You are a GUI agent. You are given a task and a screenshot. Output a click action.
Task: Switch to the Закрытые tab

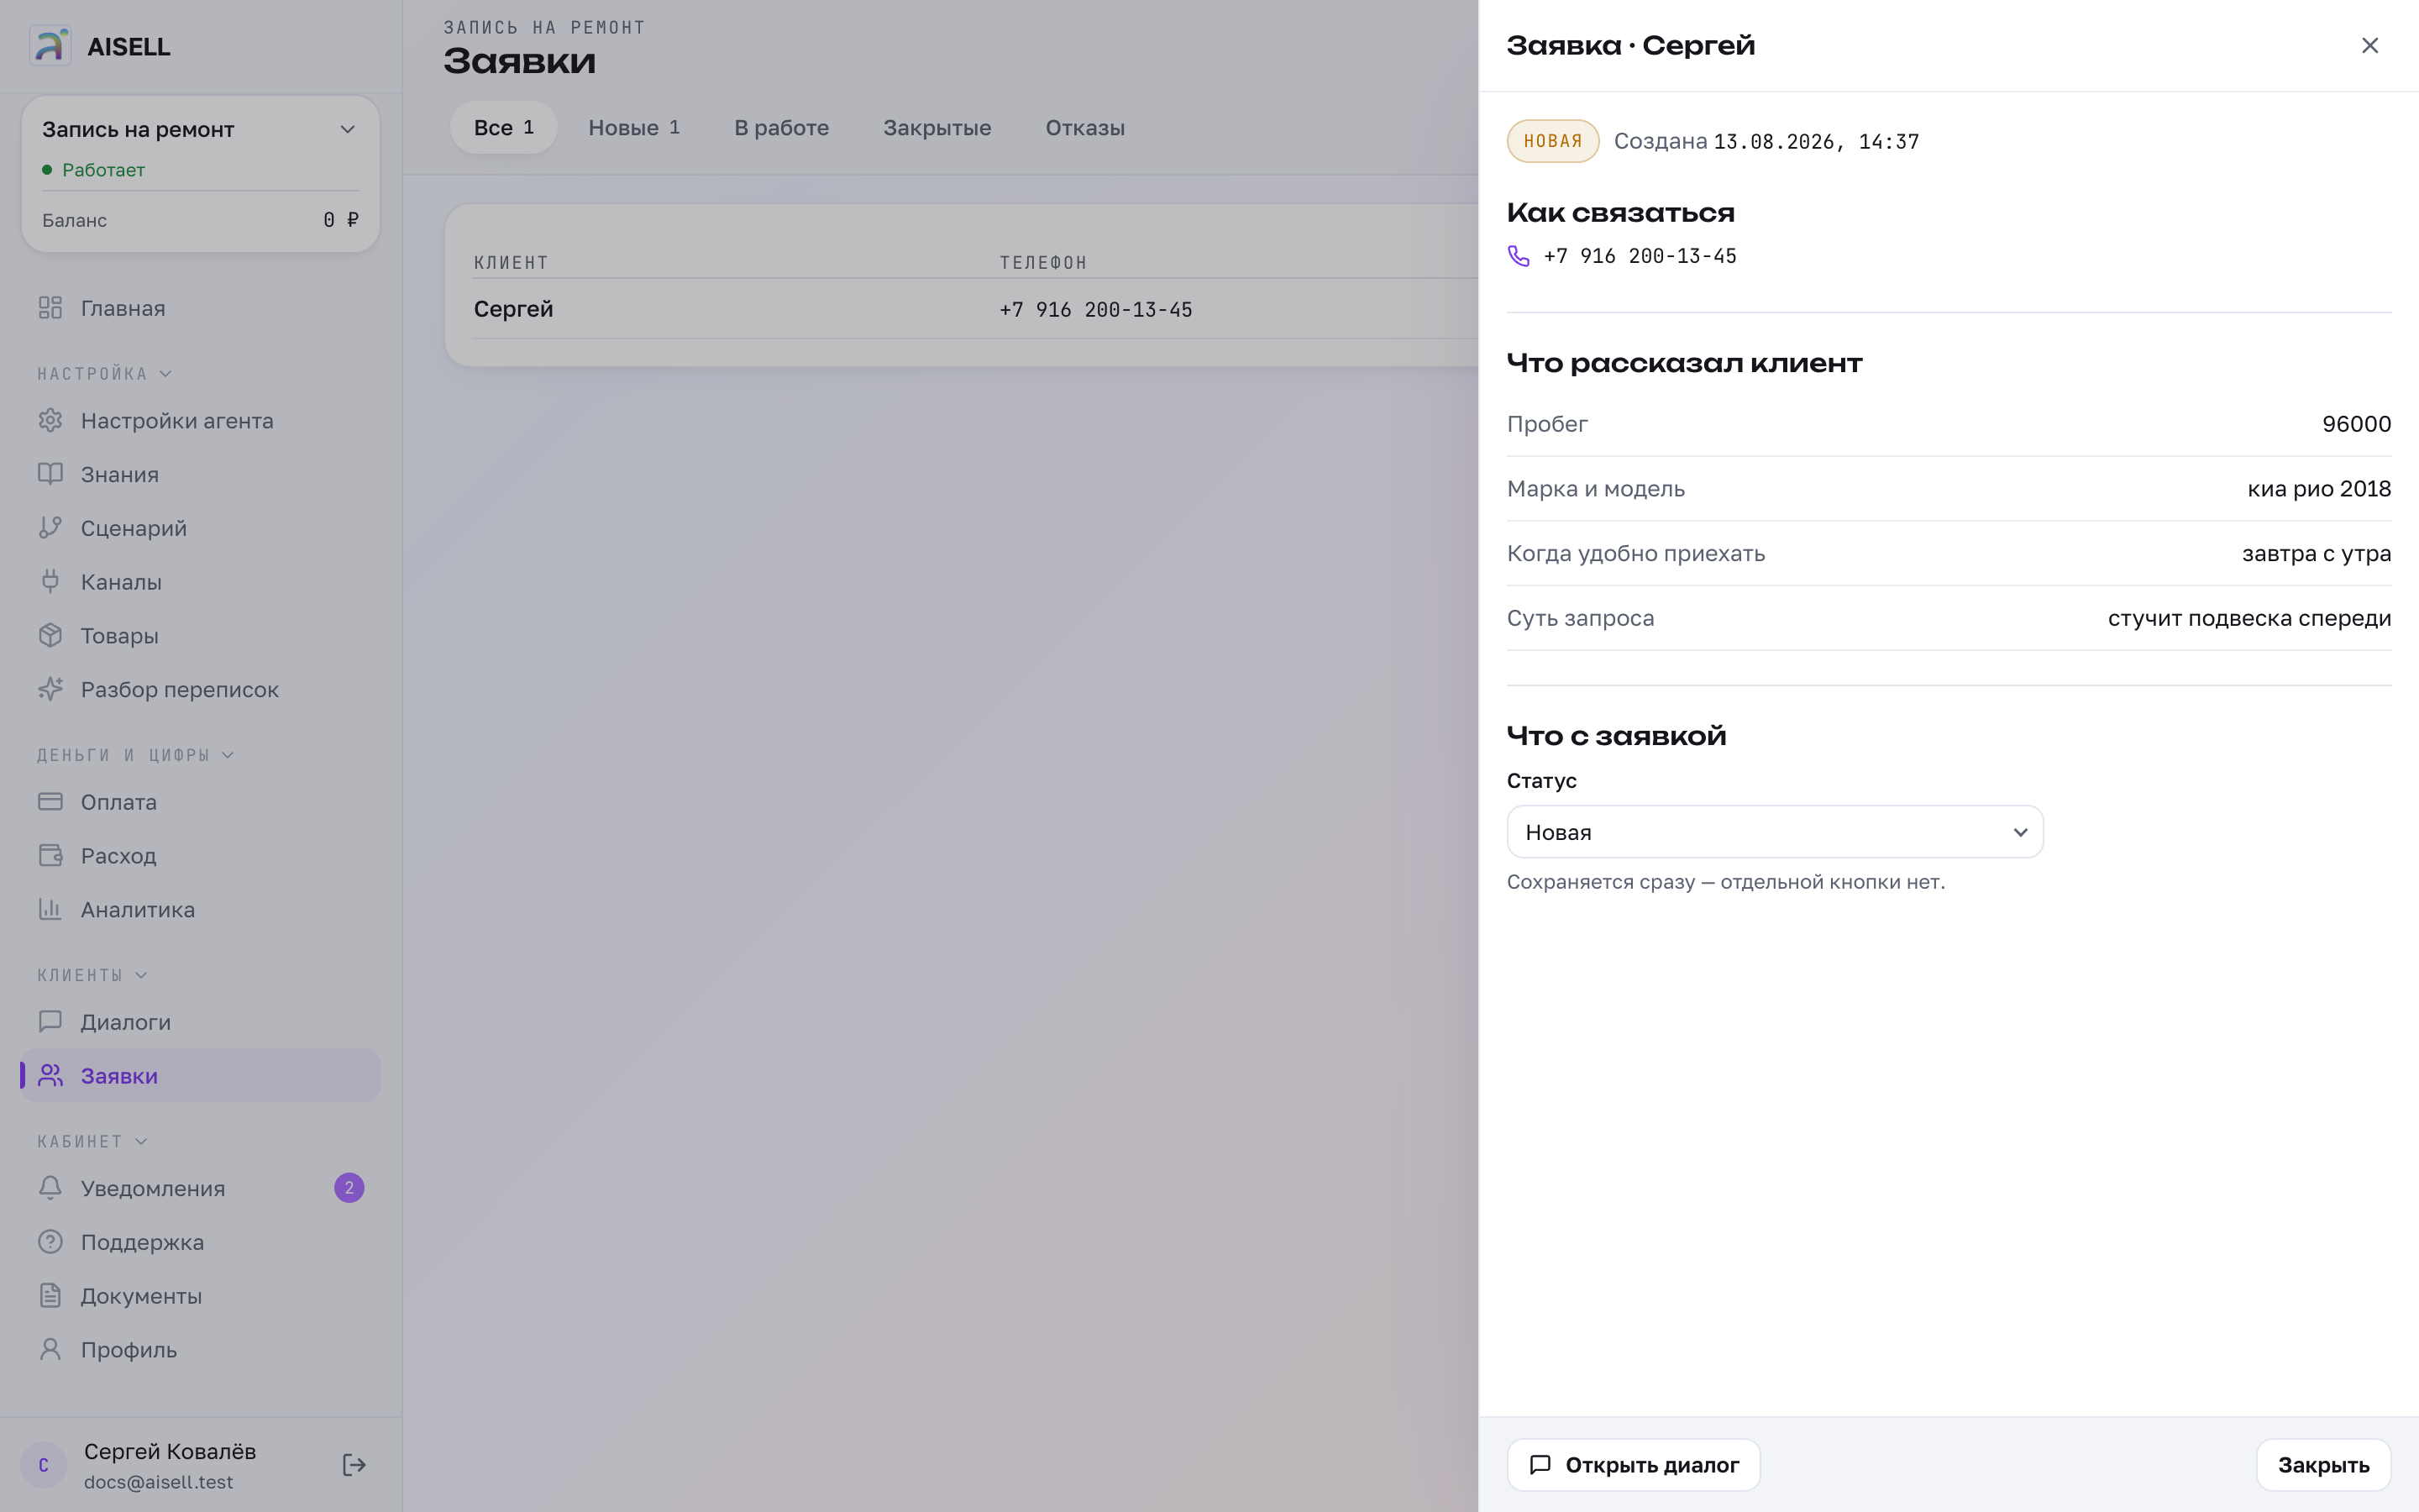coord(937,128)
